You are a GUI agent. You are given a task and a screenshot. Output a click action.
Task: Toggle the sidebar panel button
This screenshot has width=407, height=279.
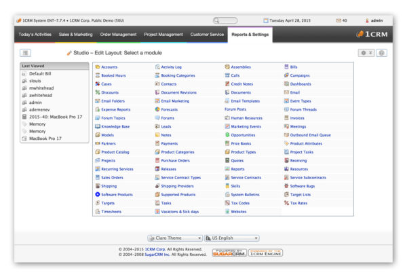(26, 53)
